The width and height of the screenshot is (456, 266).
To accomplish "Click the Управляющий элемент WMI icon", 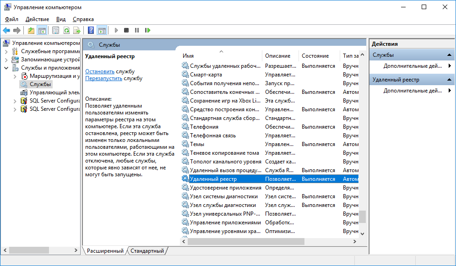I will (24, 93).
